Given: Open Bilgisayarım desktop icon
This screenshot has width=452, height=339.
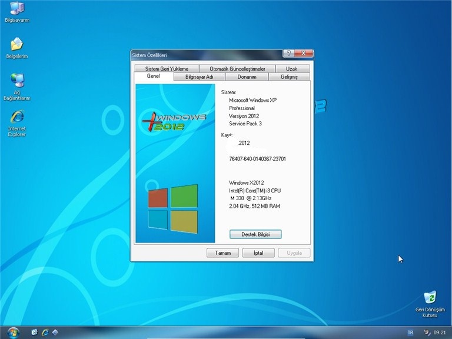Looking at the screenshot, I should pyautogui.click(x=17, y=12).
